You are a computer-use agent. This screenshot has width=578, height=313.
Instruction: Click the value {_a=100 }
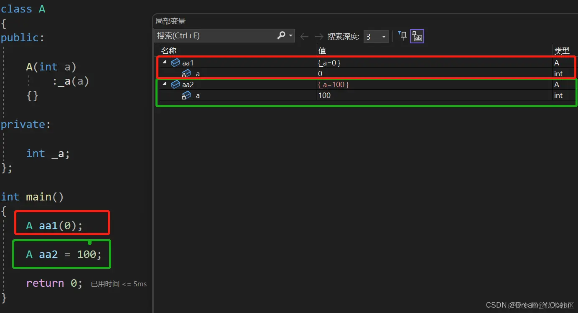[x=334, y=85]
